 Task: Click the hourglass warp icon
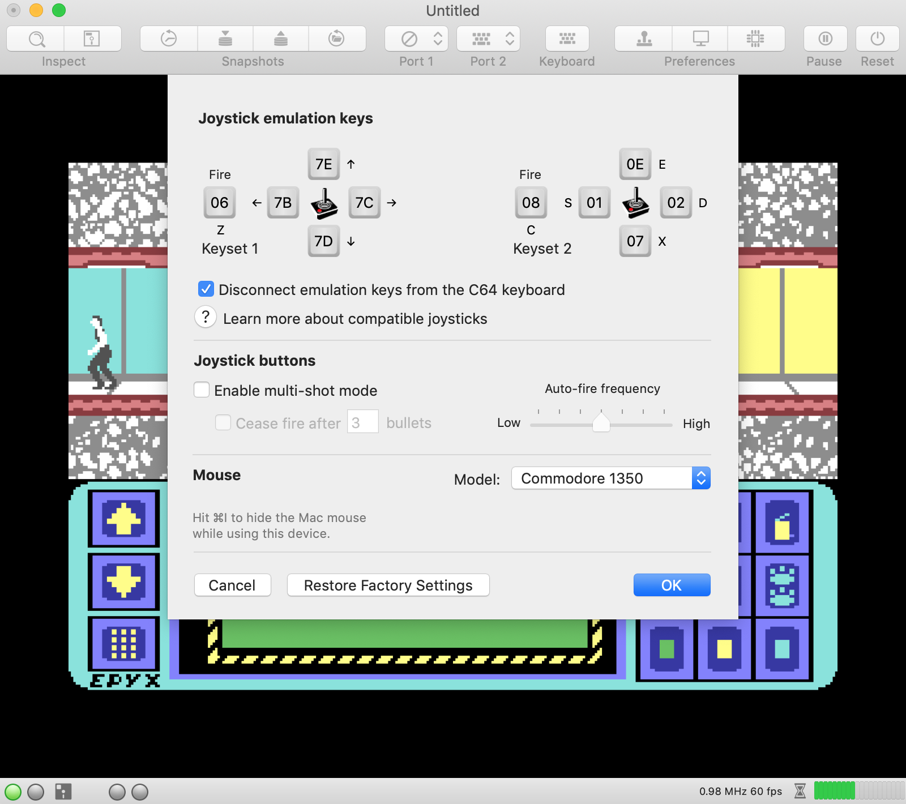tap(800, 791)
